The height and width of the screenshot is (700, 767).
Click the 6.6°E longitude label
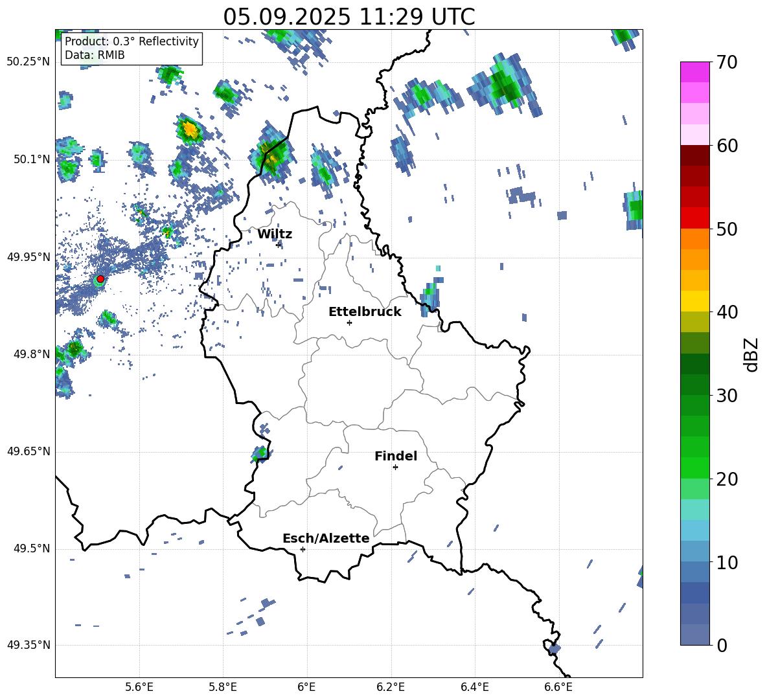pos(558,688)
